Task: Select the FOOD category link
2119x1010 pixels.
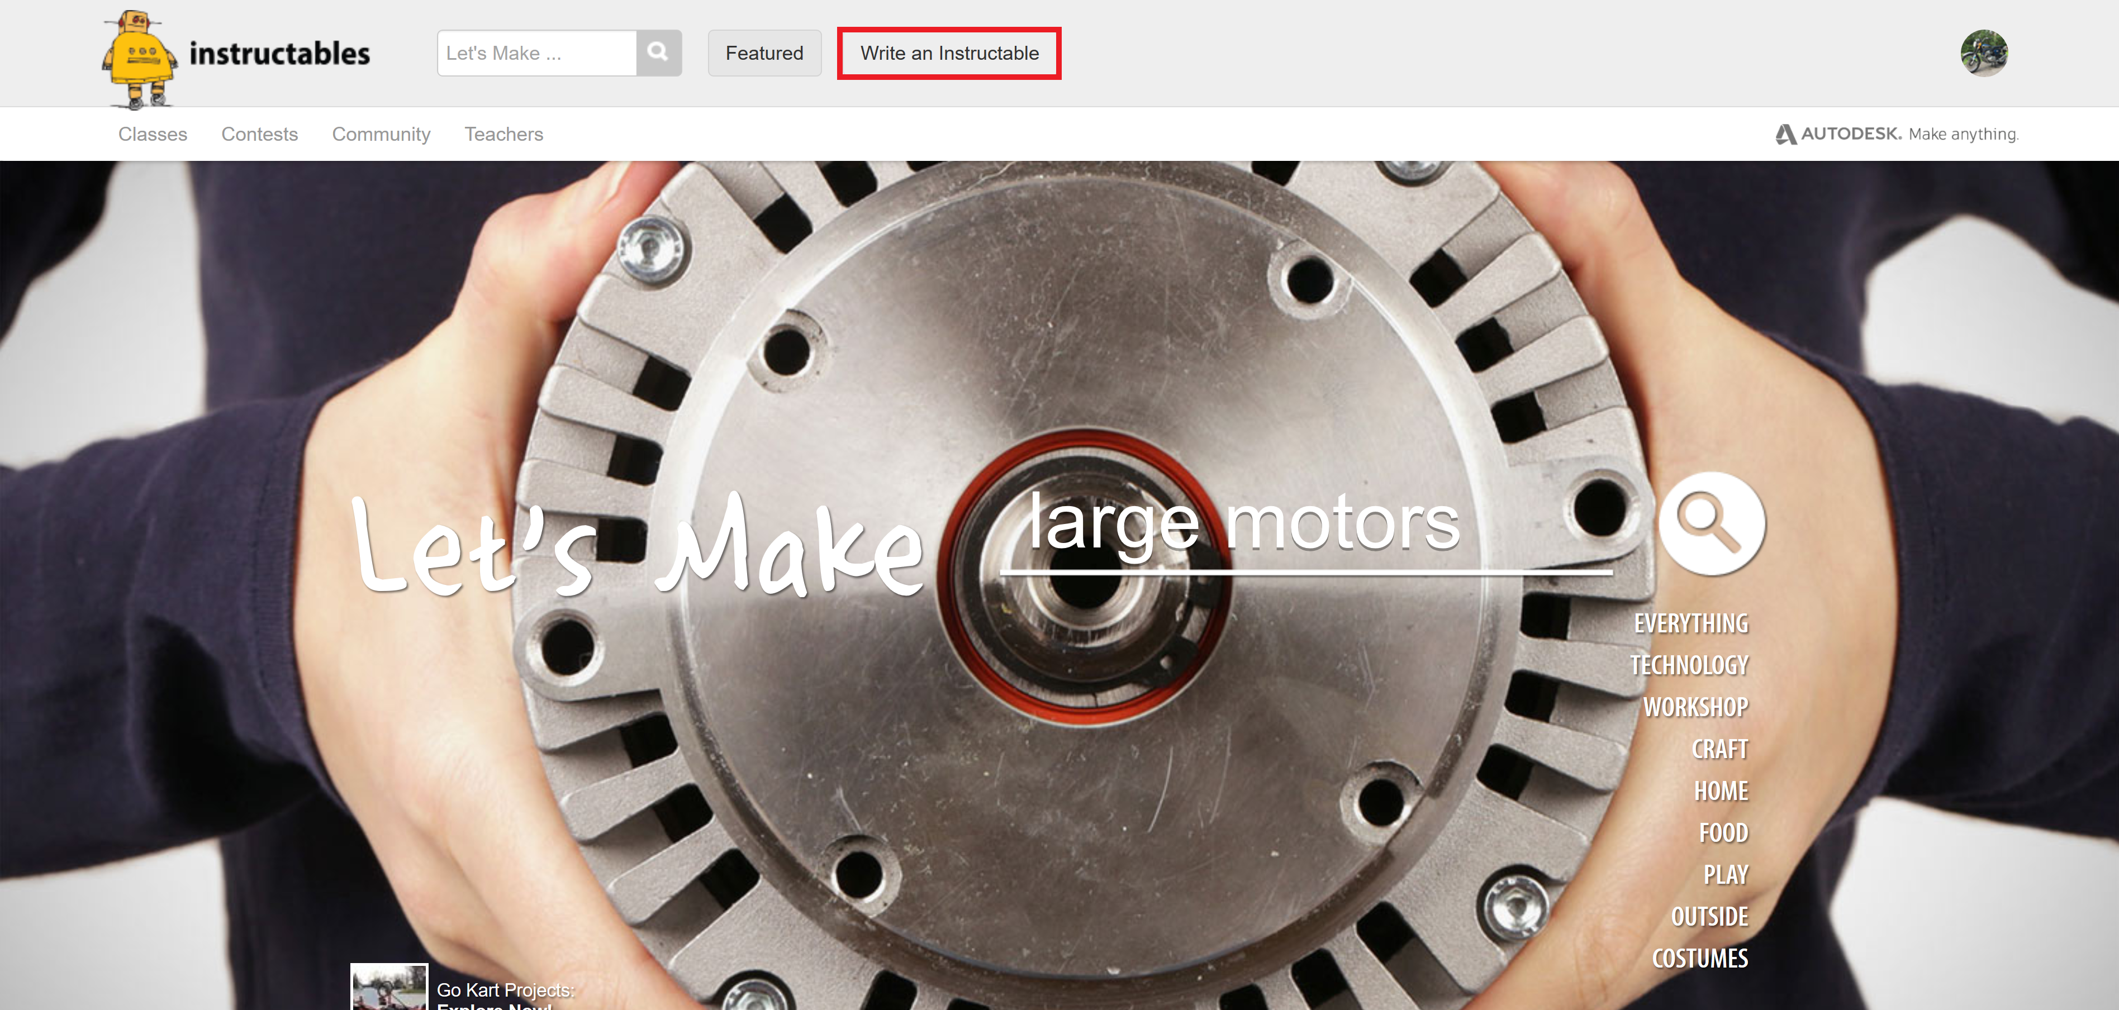Action: pyautogui.click(x=1724, y=833)
